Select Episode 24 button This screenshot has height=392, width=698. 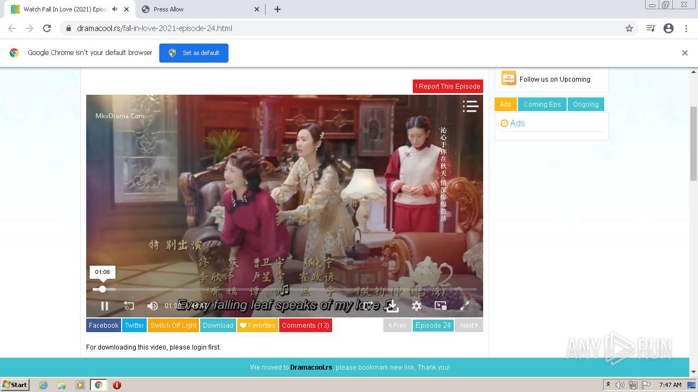[433, 326]
